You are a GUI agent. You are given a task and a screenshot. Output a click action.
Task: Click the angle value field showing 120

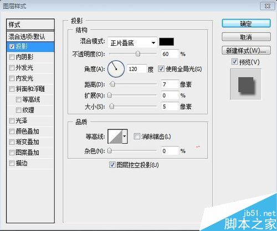137,69
